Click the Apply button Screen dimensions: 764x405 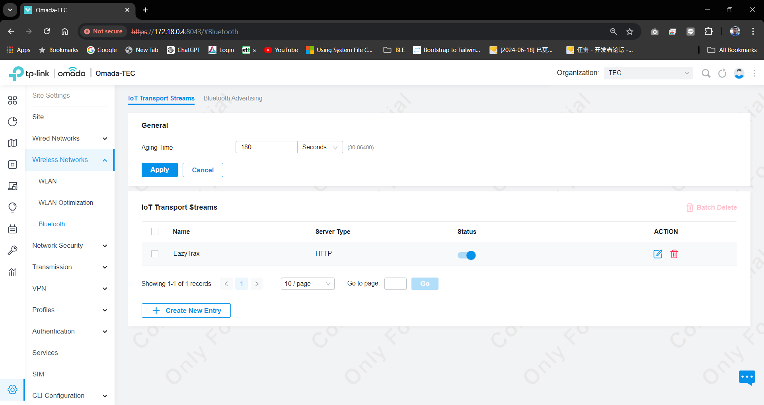160,170
